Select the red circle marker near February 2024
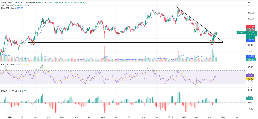The height and width of the screenshot is (119, 258). 32,42
